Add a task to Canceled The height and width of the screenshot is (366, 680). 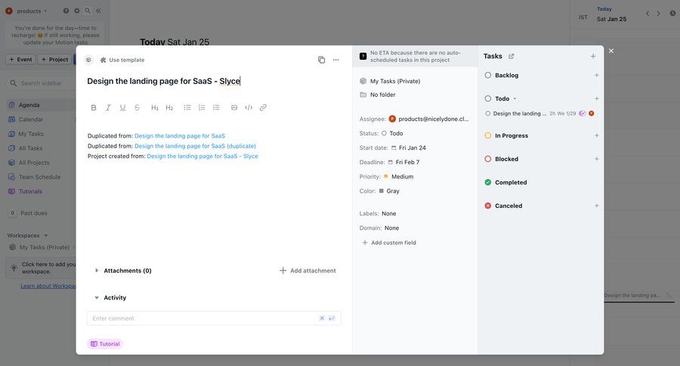click(x=596, y=206)
